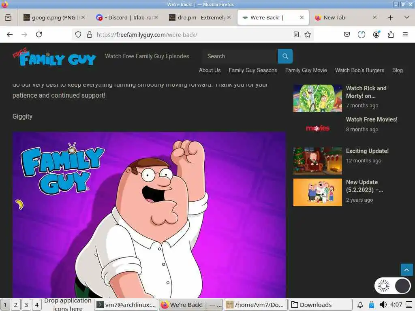Click Watch Free Family Guy Episodes tagline
This screenshot has width=415, height=311.
(147, 56)
